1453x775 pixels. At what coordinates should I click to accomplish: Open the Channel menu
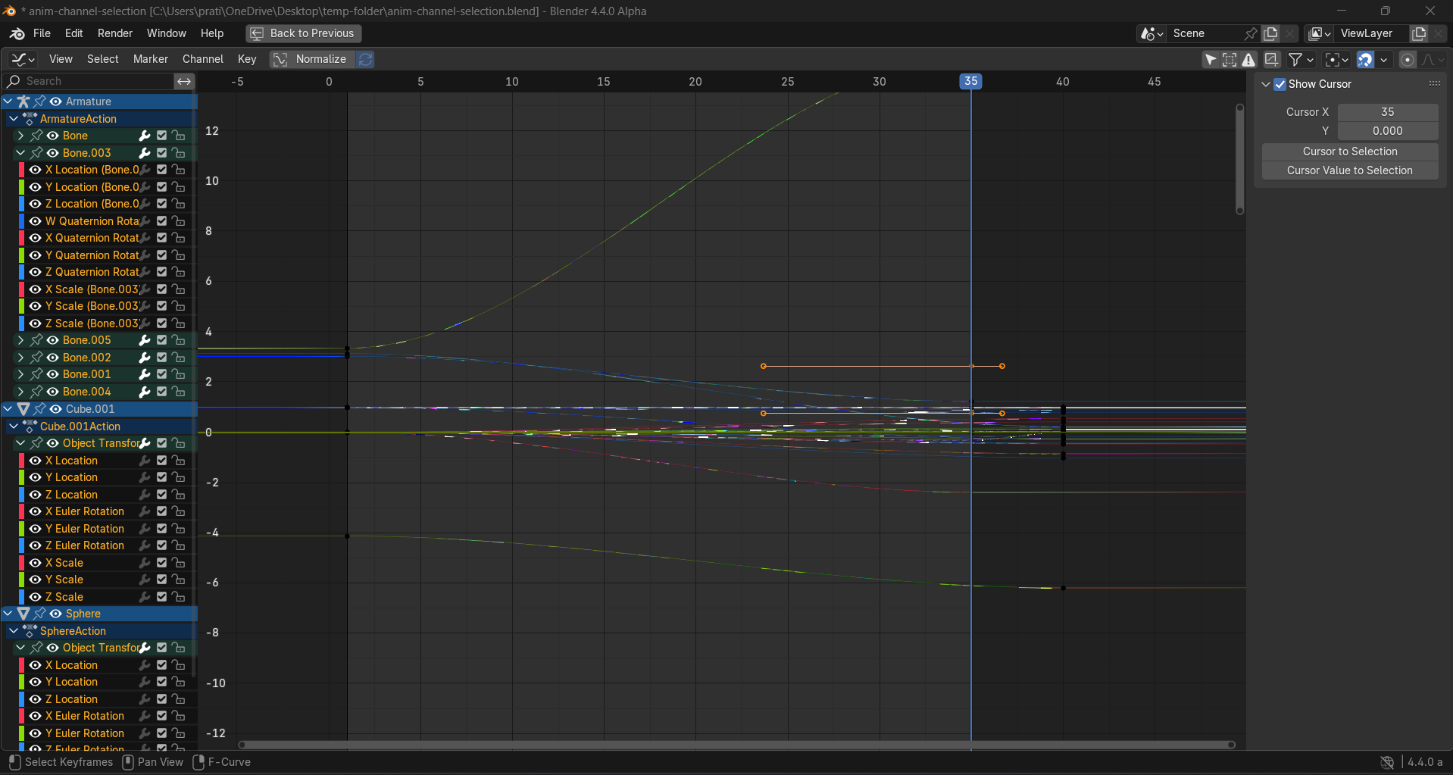coord(202,59)
